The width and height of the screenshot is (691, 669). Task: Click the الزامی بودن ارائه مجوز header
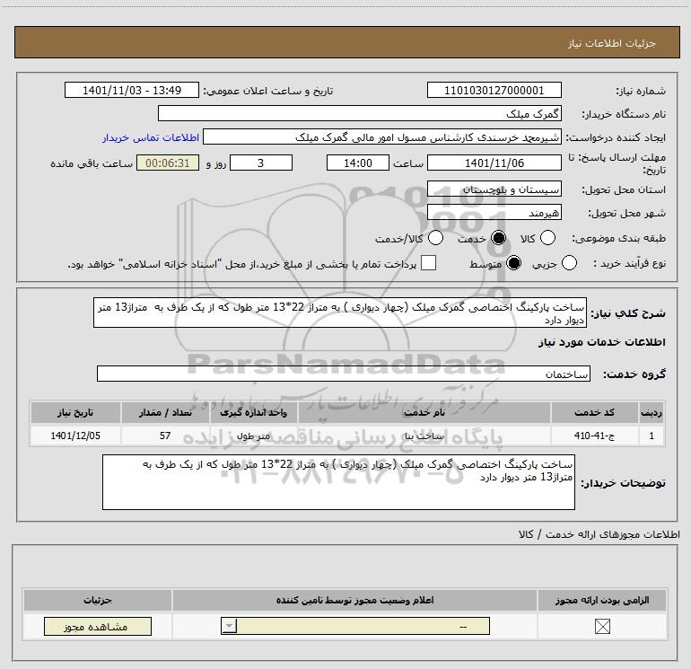pyautogui.click(x=602, y=600)
